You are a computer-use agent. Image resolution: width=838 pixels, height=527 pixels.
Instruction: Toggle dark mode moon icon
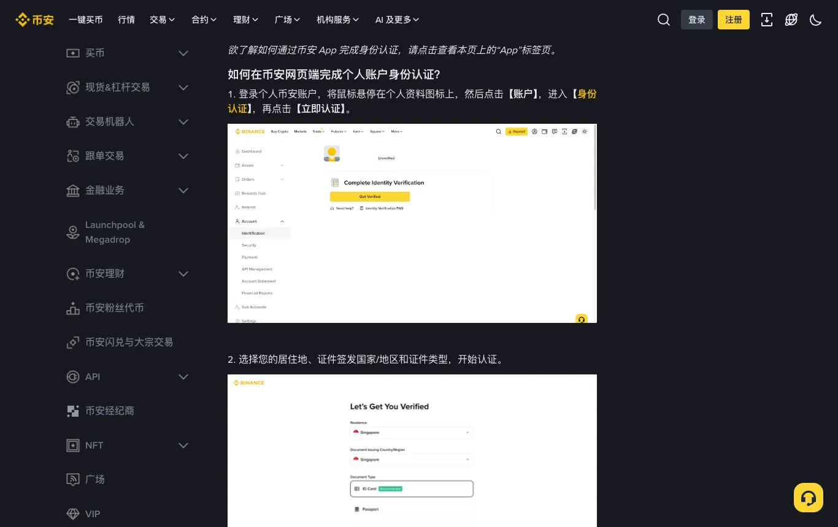point(816,20)
